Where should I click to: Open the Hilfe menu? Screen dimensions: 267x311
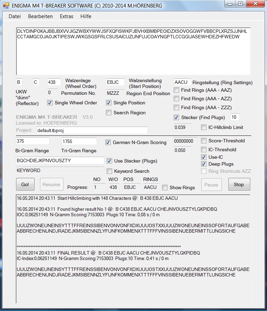point(86,16)
